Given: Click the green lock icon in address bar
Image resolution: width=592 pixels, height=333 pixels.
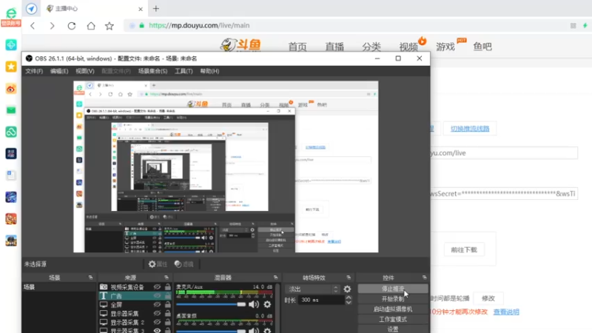Looking at the screenshot, I should coord(142,26).
